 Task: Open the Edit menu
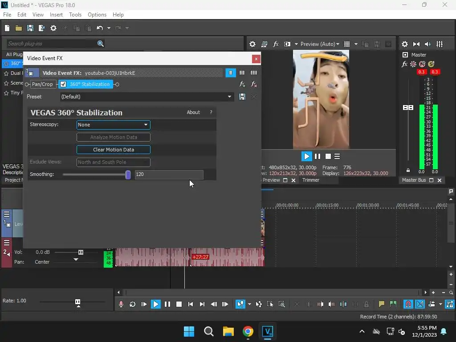(22, 15)
